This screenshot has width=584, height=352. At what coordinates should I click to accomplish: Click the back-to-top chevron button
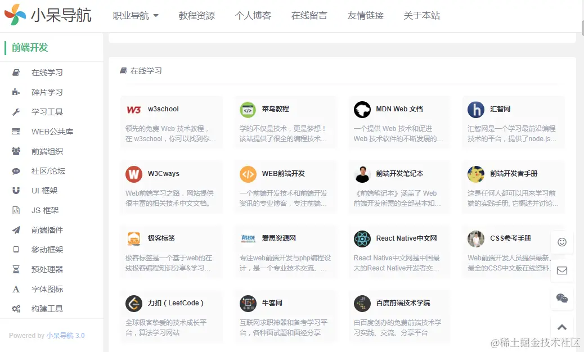(x=562, y=327)
